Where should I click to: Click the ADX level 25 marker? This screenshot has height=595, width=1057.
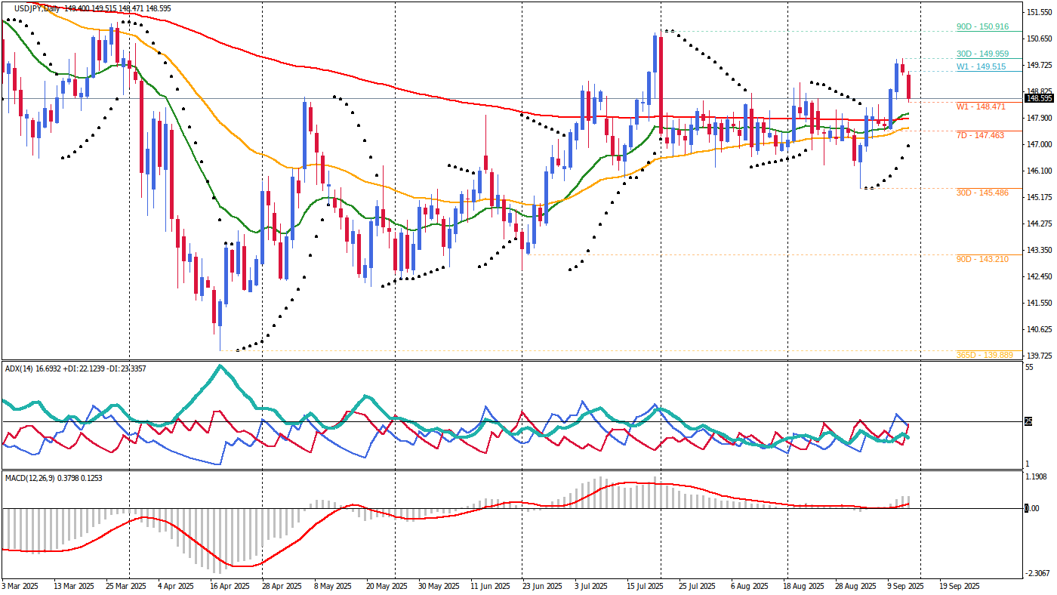(x=1028, y=421)
